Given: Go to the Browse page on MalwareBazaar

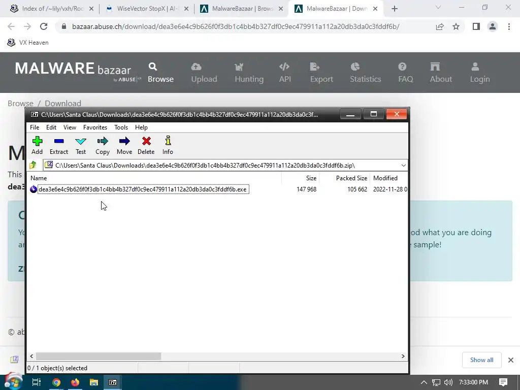Looking at the screenshot, I should (160, 72).
